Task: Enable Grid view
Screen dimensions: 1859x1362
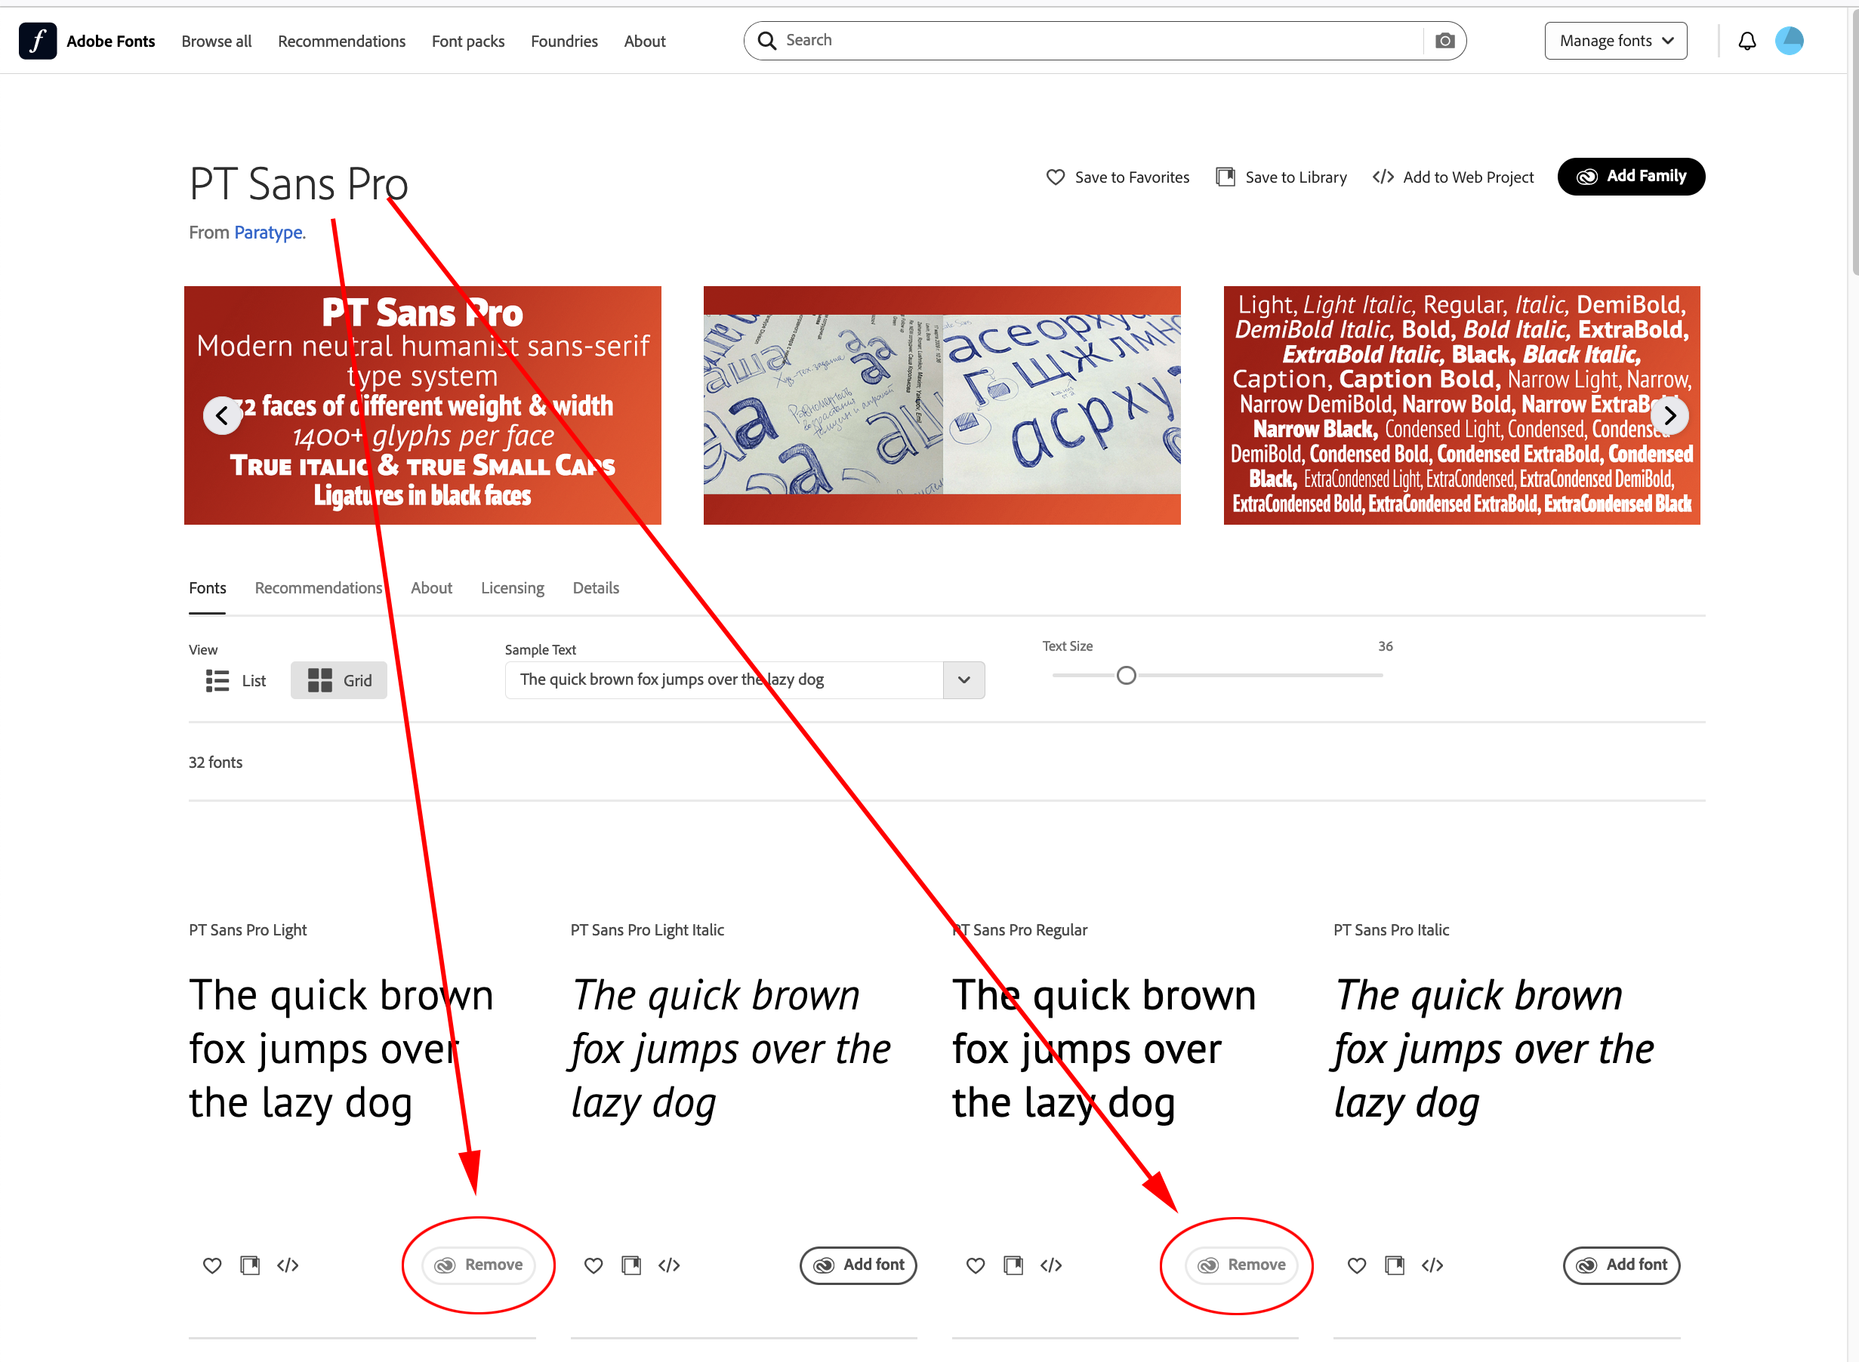Action: (x=338, y=680)
